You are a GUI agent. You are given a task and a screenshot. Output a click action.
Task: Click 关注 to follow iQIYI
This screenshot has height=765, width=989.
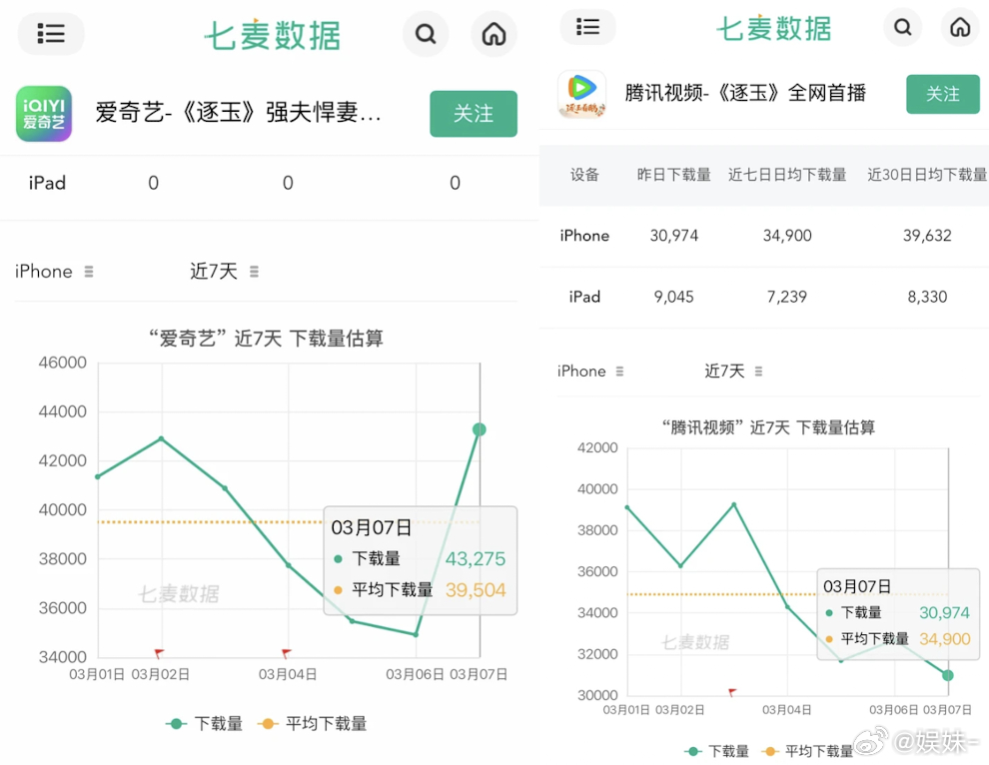pos(474,114)
